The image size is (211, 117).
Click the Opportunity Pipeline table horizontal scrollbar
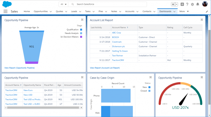click(x=43, y=108)
